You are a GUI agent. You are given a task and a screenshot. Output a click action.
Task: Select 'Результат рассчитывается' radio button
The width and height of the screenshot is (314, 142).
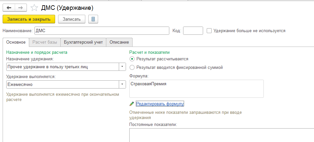pyautogui.click(x=132, y=59)
